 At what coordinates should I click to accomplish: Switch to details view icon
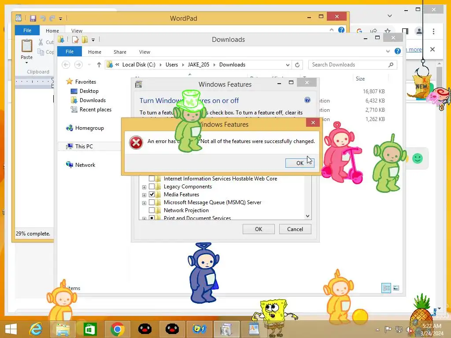(386, 288)
